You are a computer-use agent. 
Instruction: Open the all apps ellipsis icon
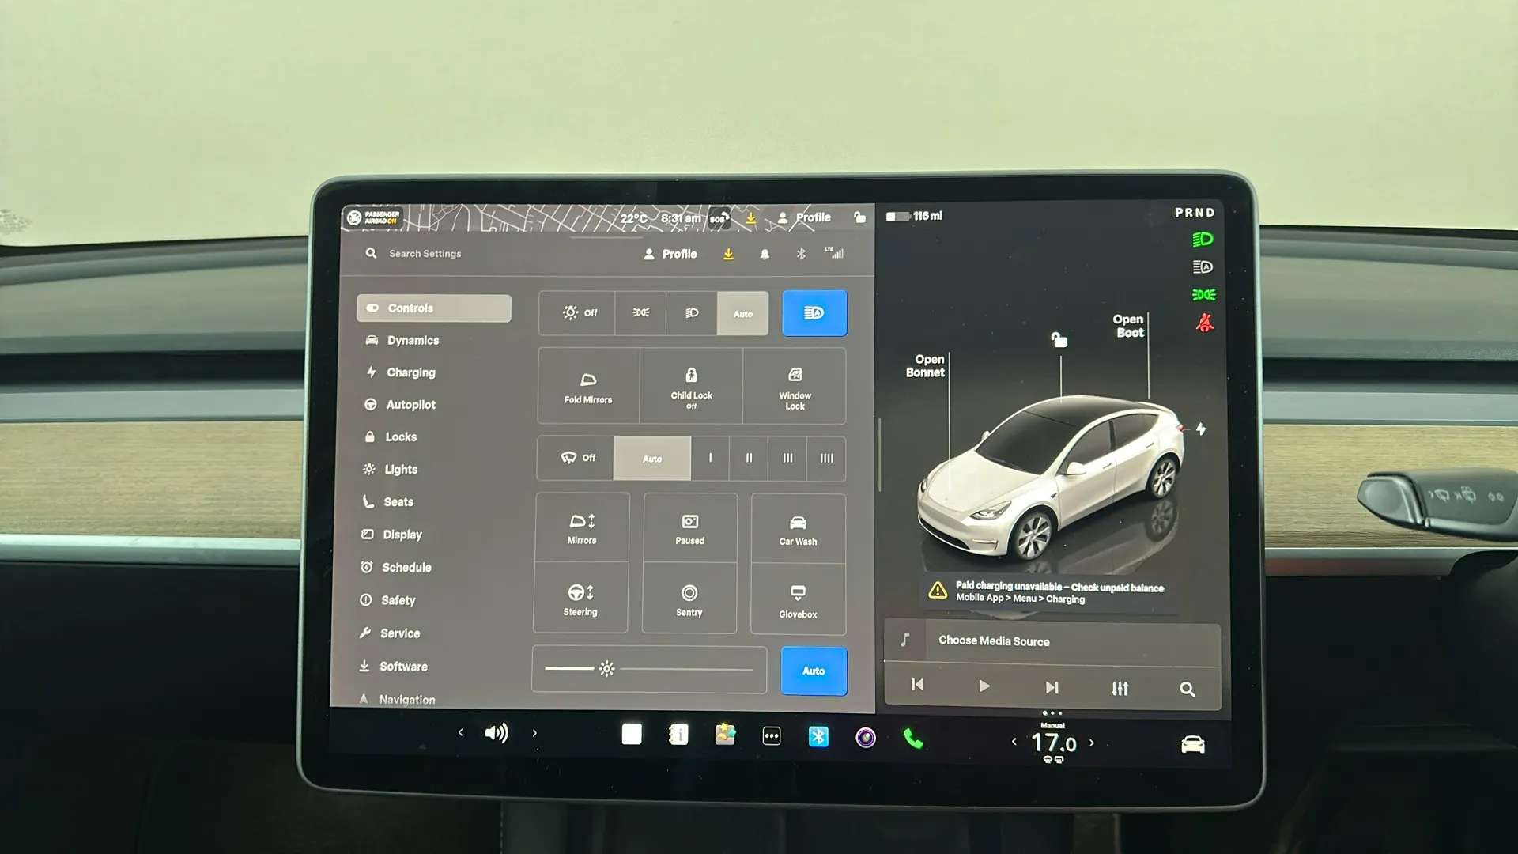(772, 736)
